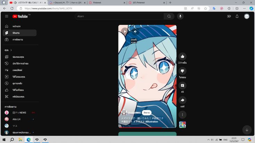Click in the YouTube search field
This screenshot has height=143, width=255.
pos(120,16)
